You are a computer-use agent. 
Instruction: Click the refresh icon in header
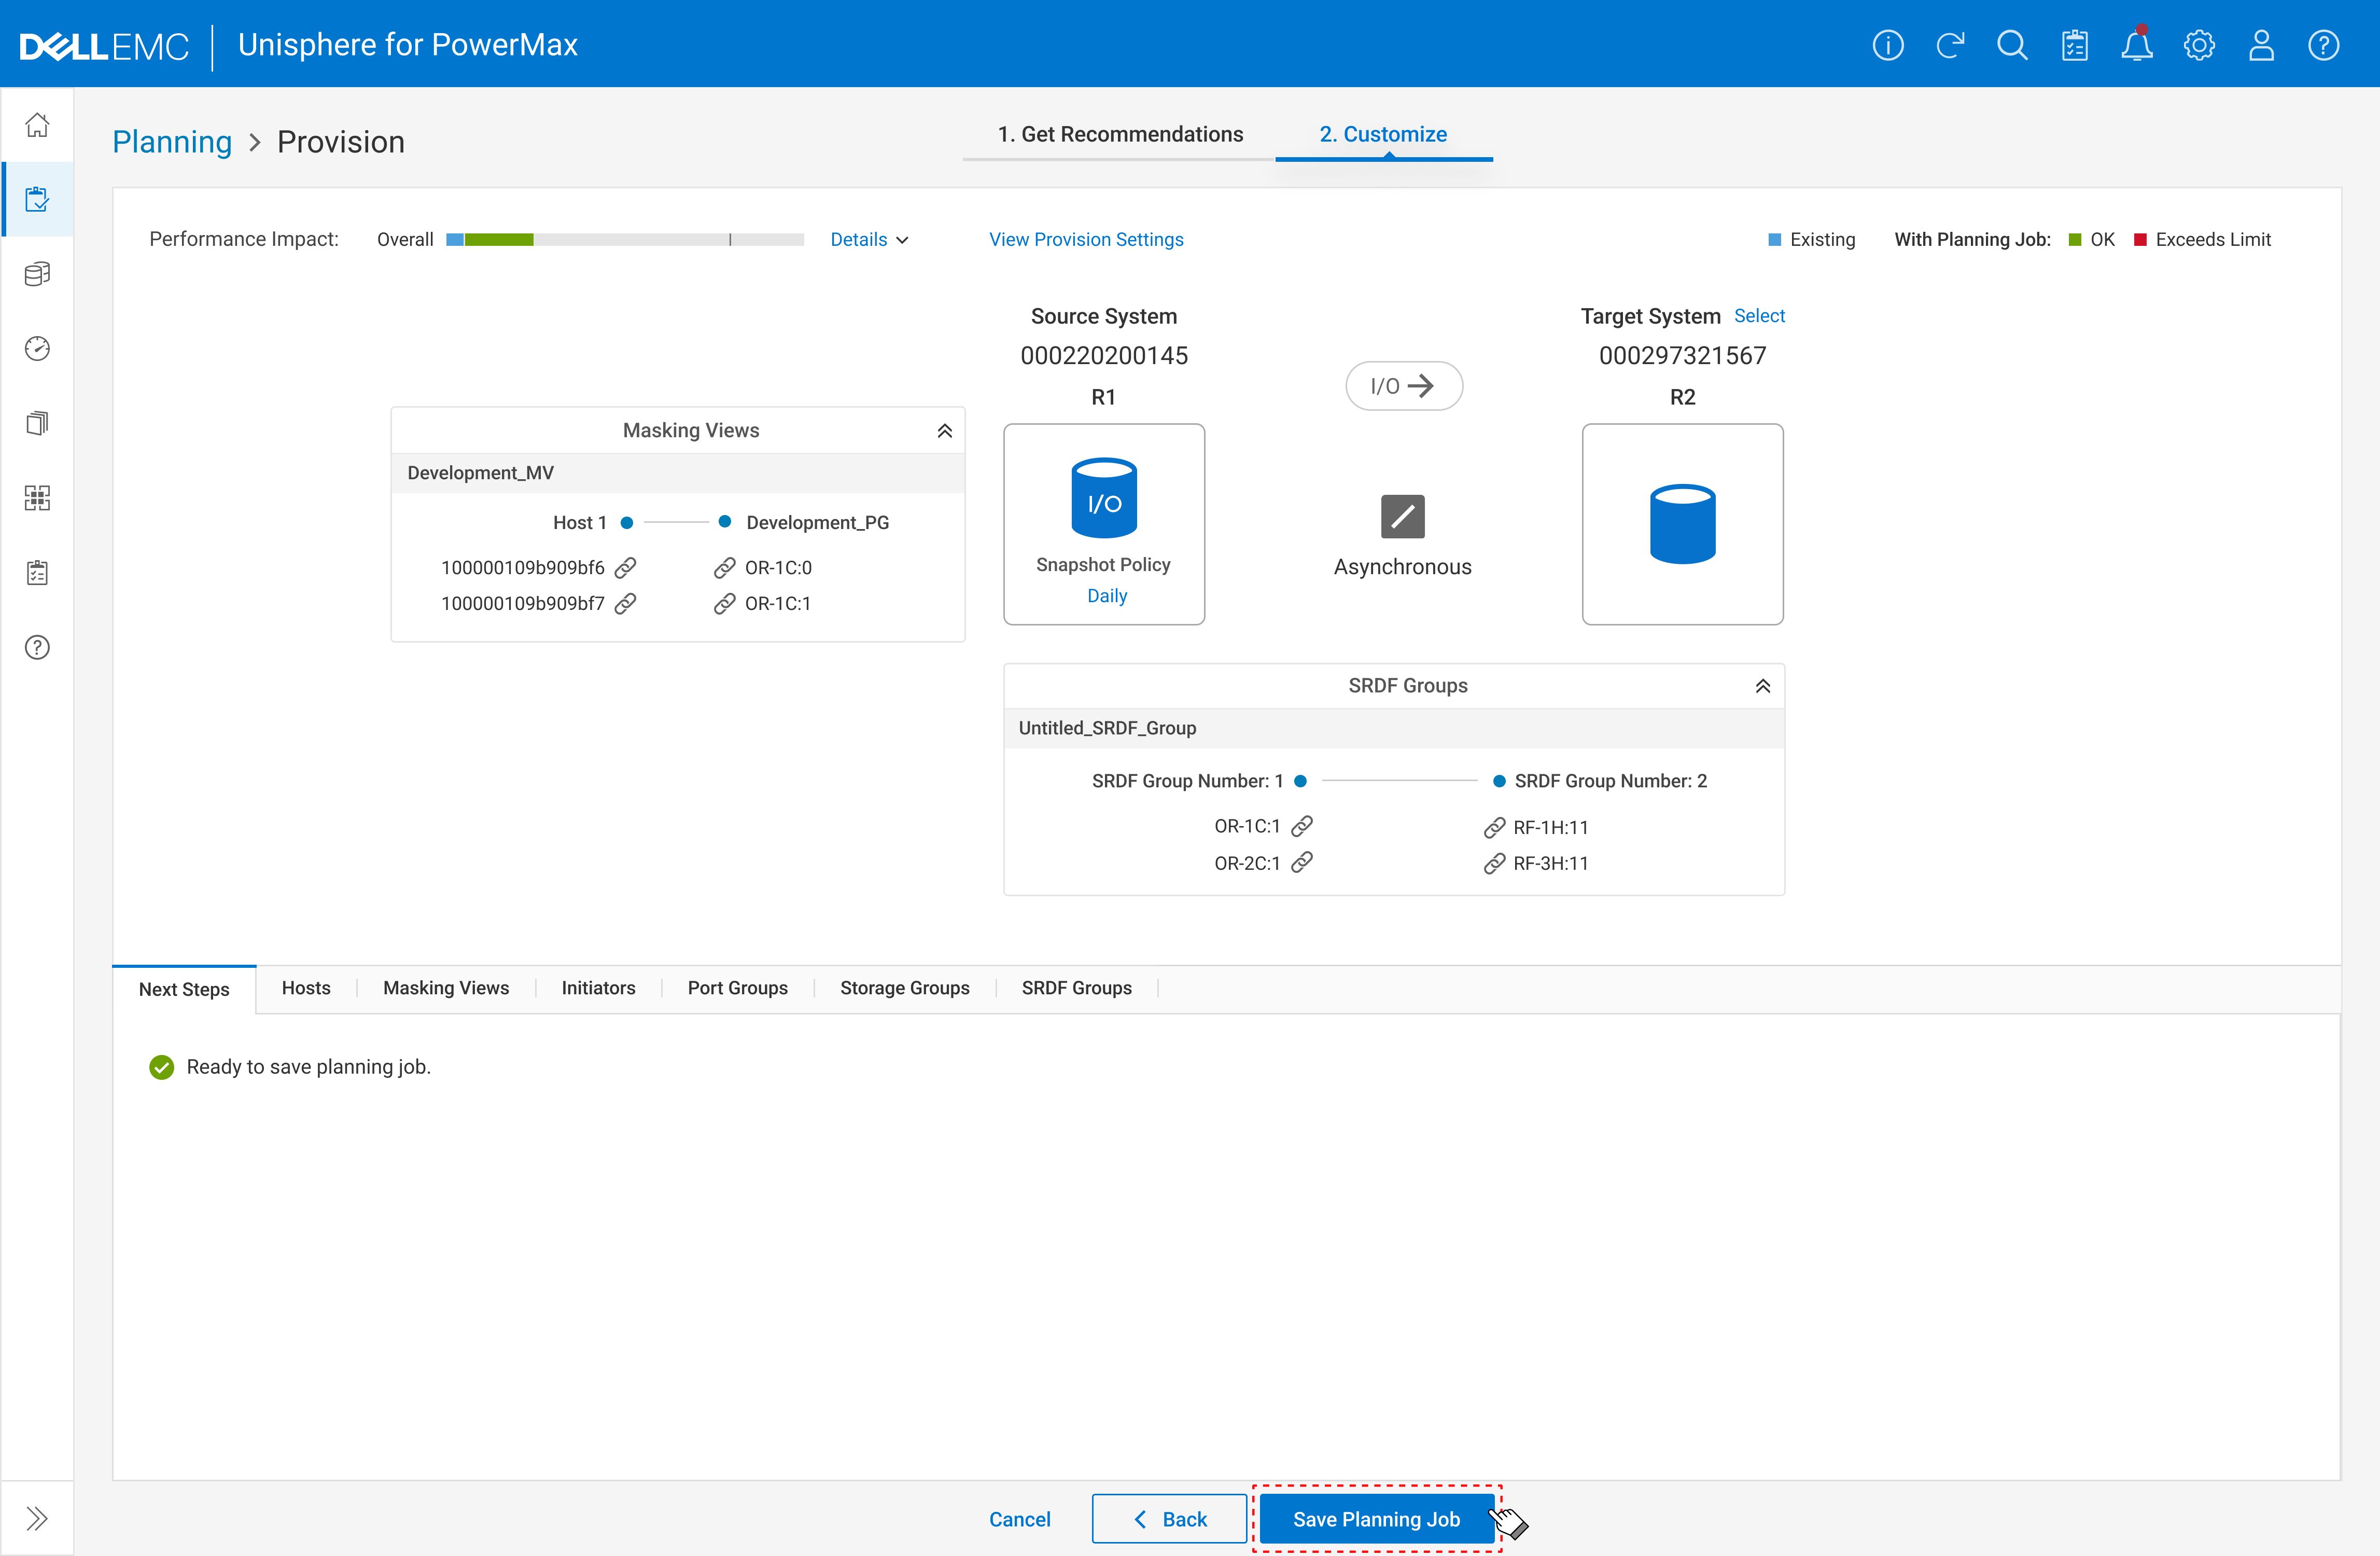(x=1950, y=45)
